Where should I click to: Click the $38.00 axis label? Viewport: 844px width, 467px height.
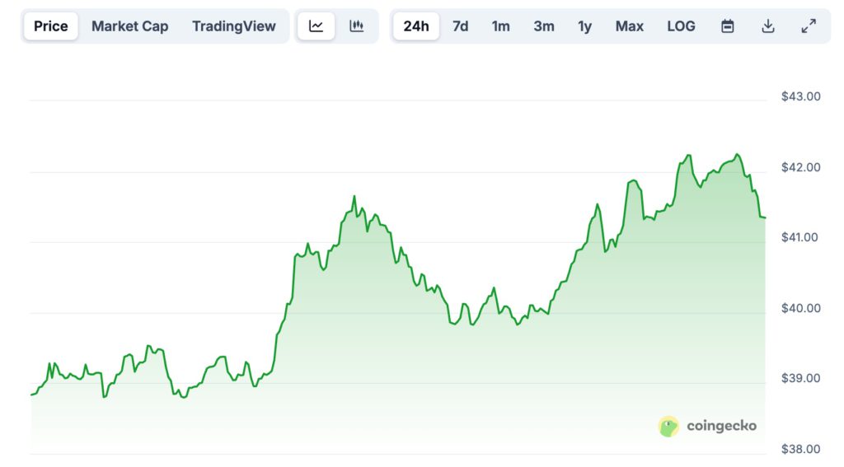800,449
